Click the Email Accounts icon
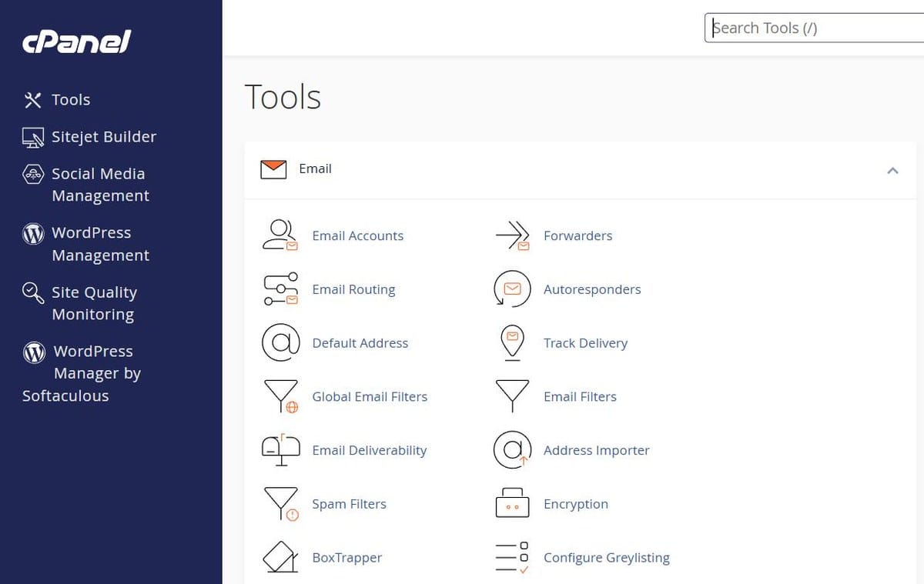Viewport: 924px width, 584px height. 280,235
